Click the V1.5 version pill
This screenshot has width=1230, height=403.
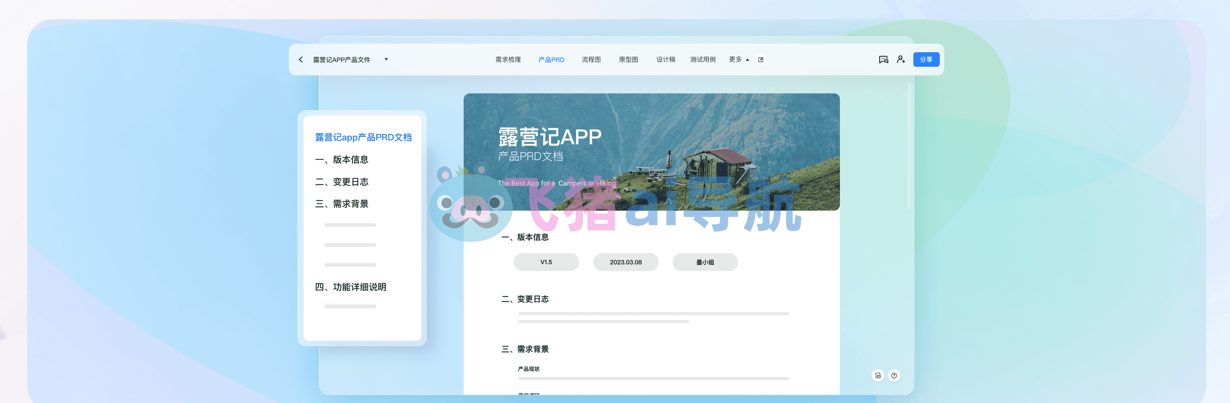point(546,262)
